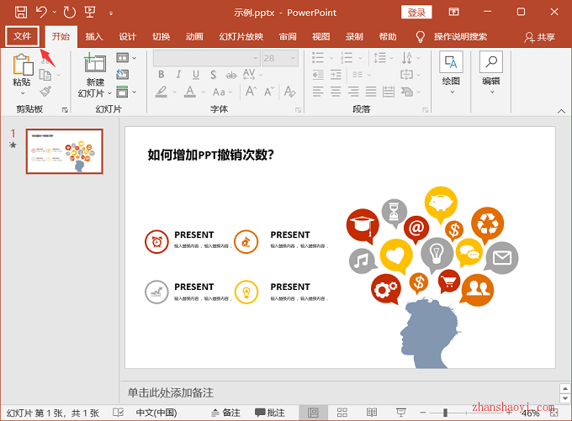
Task: Click the 新建幻灯片 new slide icon
Action: (95, 63)
